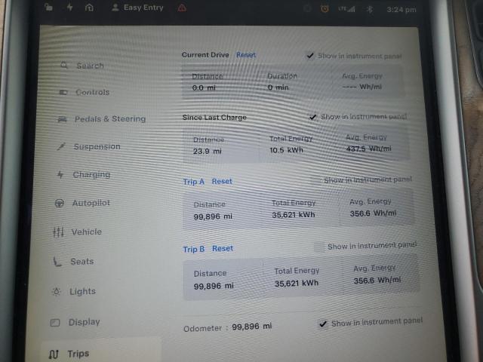
Task: Toggle Since Last Charge instrument panel checkbox
Action: (x=313, y=117)
